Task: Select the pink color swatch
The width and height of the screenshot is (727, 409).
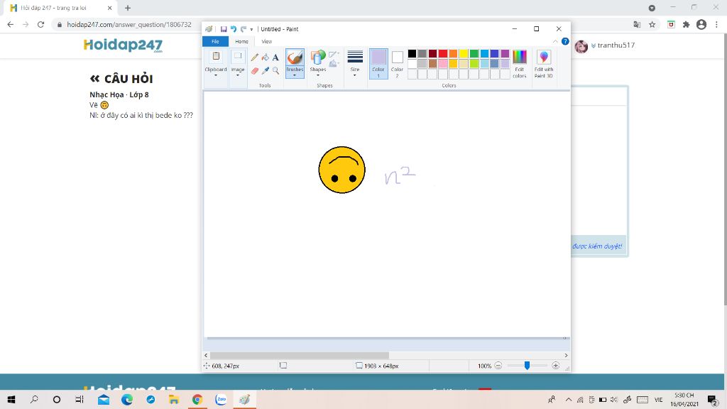Action: [443, 63]
